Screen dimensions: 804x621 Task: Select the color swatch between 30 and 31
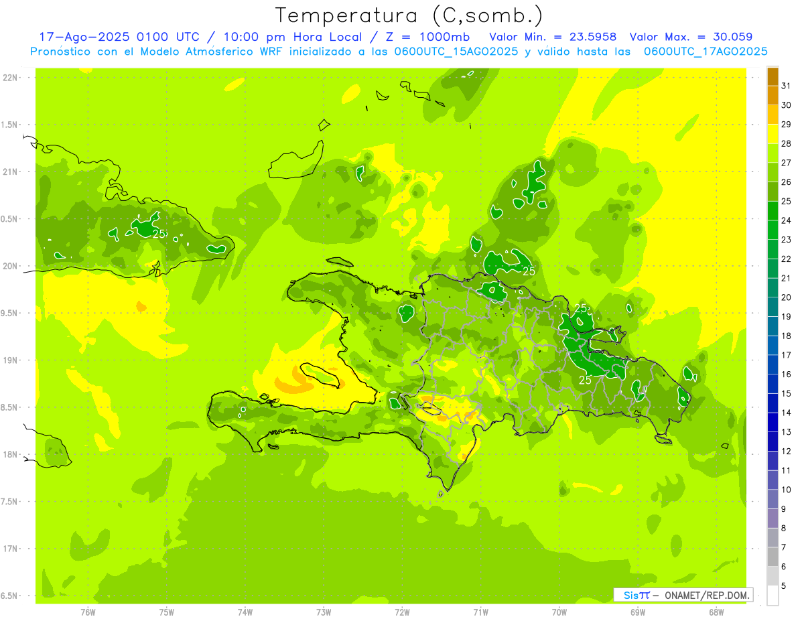(773, 95)
